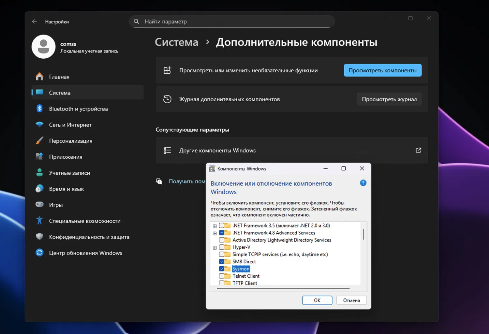Open Приложения settings
The height and width of the screenshot is (334, 489).
[x=87, y=156]
